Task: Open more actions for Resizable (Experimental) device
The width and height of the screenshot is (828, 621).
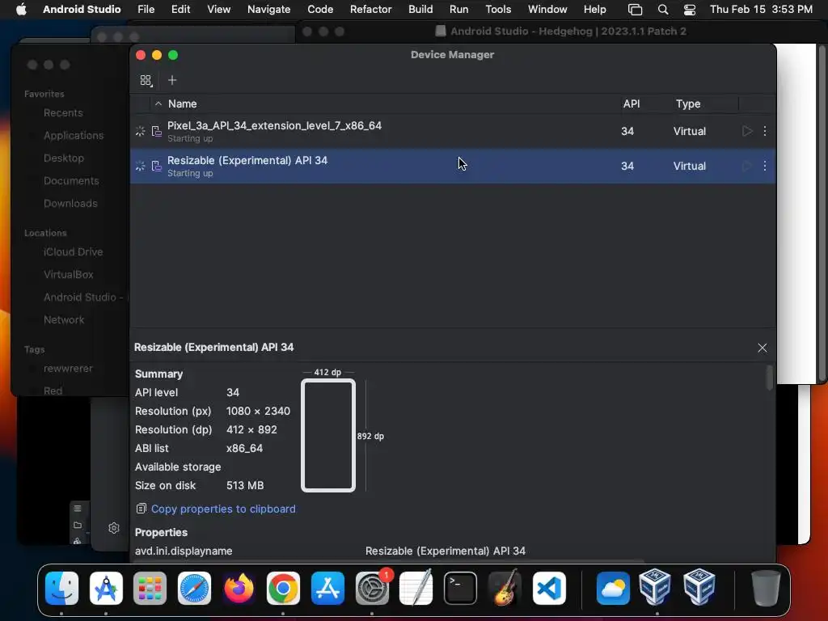Action: pos(765,166)
